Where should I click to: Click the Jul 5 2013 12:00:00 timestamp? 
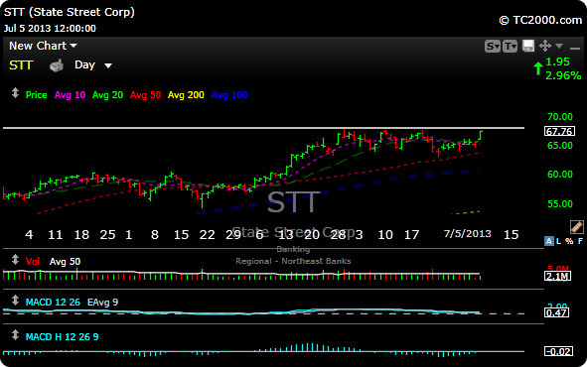(x=50, y=29)
